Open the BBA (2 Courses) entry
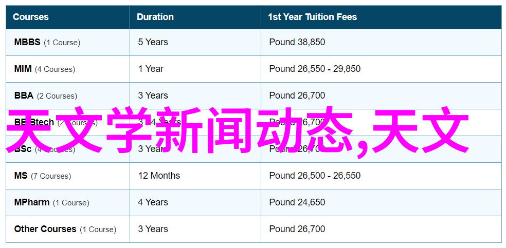The image size is (506, 248). [45, 96]
